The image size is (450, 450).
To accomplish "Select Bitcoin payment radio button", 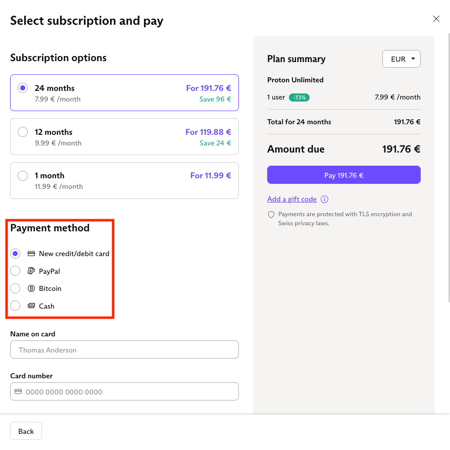I will click(x=16, y=288).
